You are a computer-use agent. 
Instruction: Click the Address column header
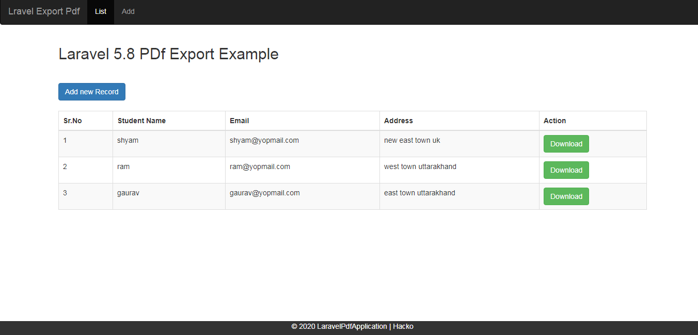coord(399,121)
